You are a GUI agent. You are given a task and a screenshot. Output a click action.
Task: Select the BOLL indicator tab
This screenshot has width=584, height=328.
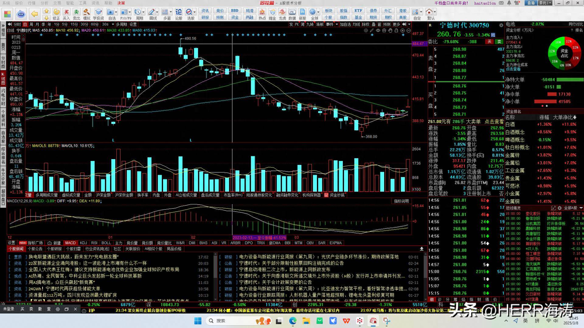click(106, 243)
